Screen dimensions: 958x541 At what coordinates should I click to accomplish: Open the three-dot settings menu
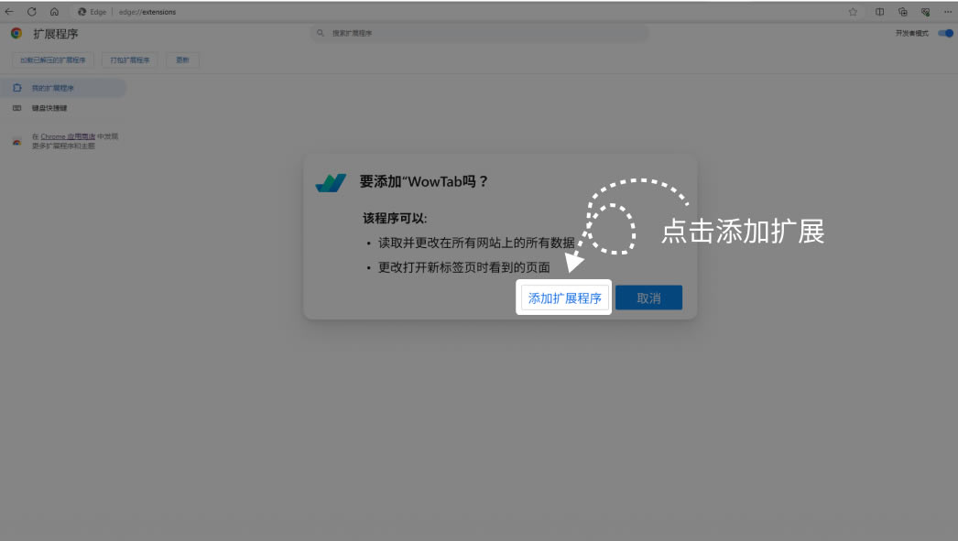pos(948,12)
